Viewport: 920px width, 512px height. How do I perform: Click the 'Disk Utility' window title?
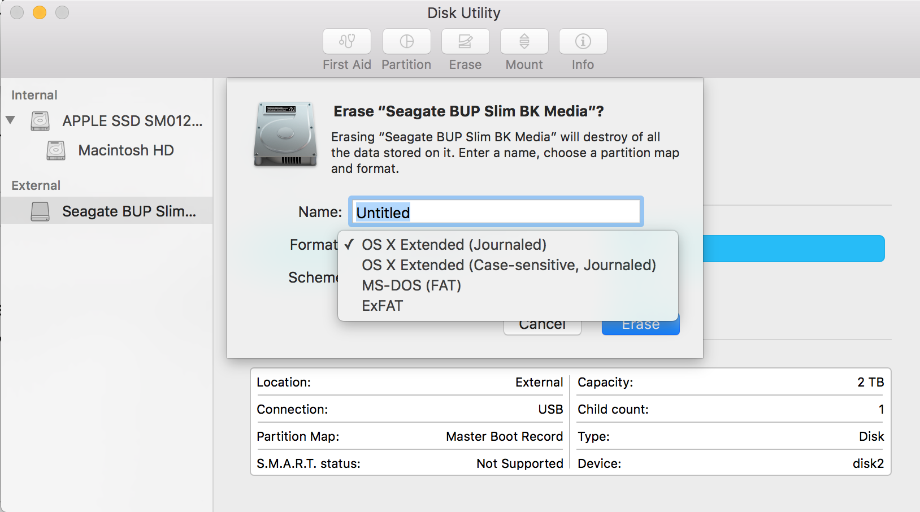[463, 13]
